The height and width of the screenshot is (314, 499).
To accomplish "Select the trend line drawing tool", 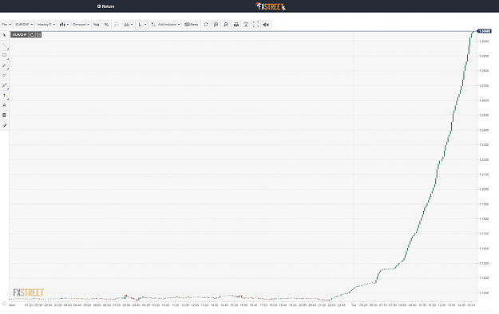I will click(x=5, y=45).
